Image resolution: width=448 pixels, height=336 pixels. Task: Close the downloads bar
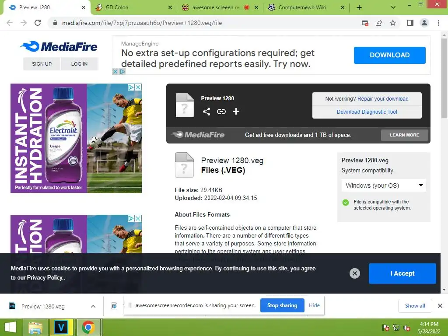pos(440,306)
